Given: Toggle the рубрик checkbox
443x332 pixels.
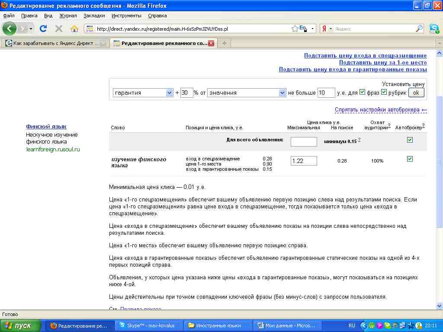Looking at the screenshot, I should (x=384, y=92).
